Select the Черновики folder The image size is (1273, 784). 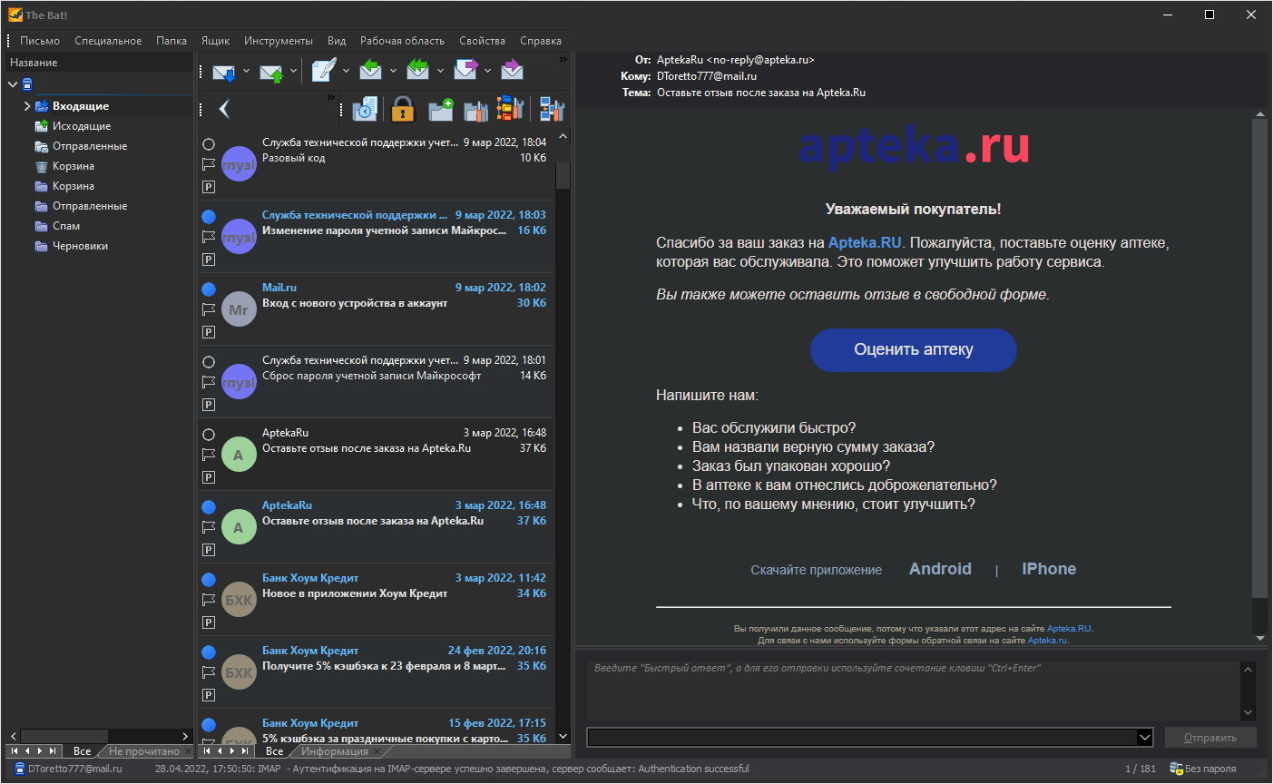[80, 246]
